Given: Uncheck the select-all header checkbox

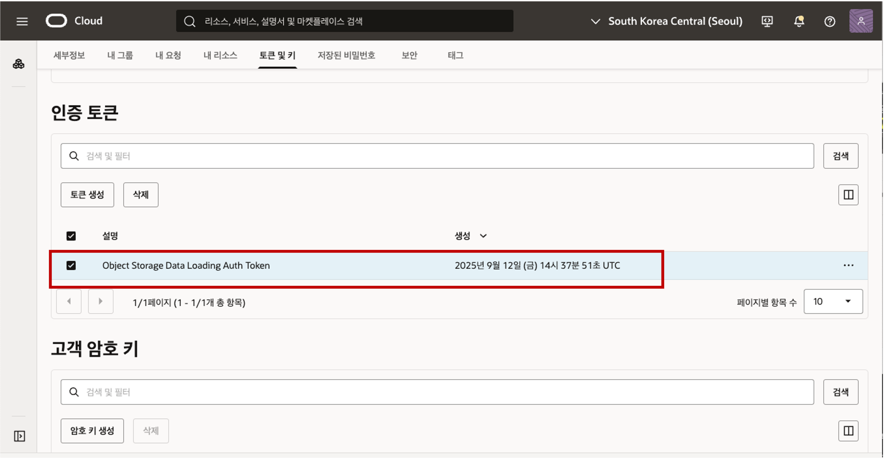Looking at the screenshot, I should tap(71, 236).
